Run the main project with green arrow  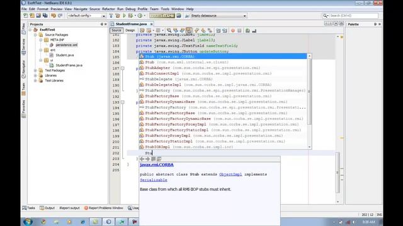tap(124, 16)
